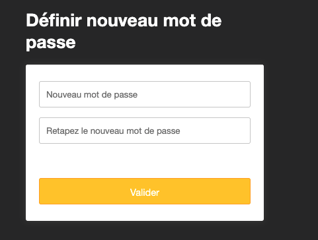Activate the password confirmation input box
The height and width of the screenshot is (240, 318).
click(x=145, y=131)
